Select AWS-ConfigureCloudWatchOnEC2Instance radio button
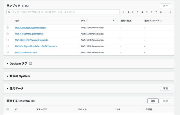 click(8, 46)
